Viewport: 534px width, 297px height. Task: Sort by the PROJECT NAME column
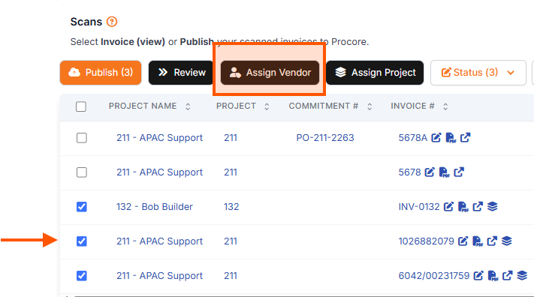(188, 106)
